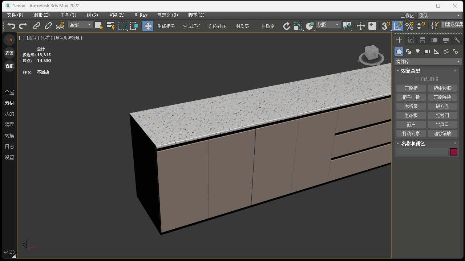
Task: Undo the last action with Undo arrow
Action: (x=12, y=26)
